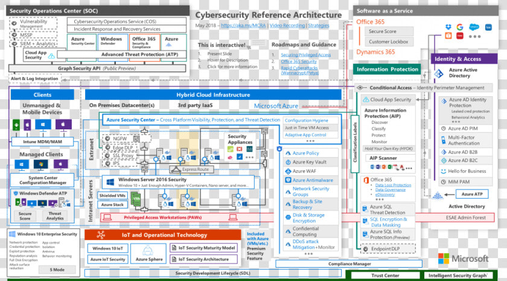Click the Customer Lockbox box
507x281 pixels.
(389, 42)
